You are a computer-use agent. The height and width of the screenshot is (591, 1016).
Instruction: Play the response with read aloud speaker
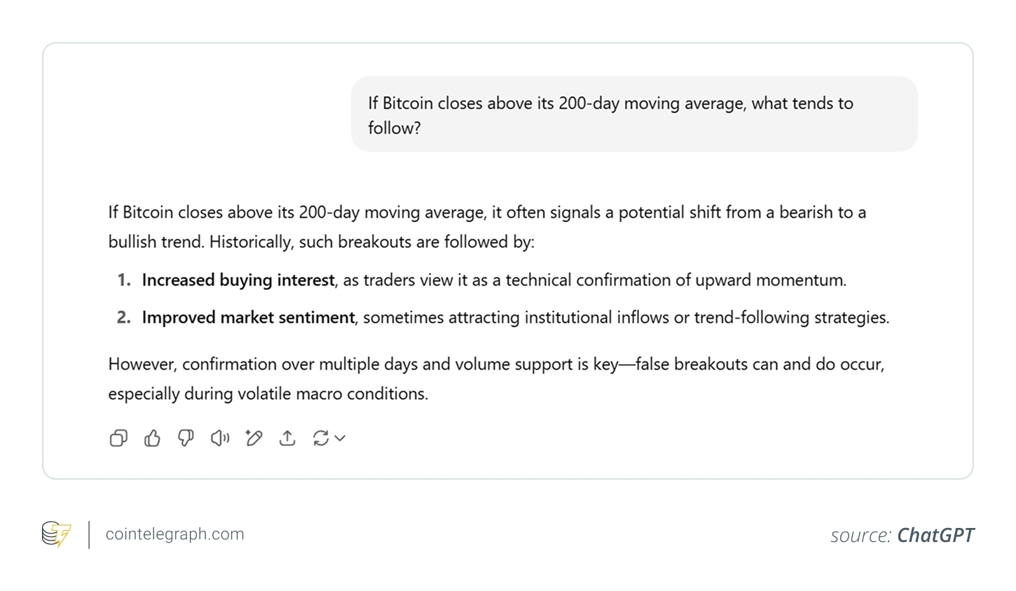coord(220,438)
